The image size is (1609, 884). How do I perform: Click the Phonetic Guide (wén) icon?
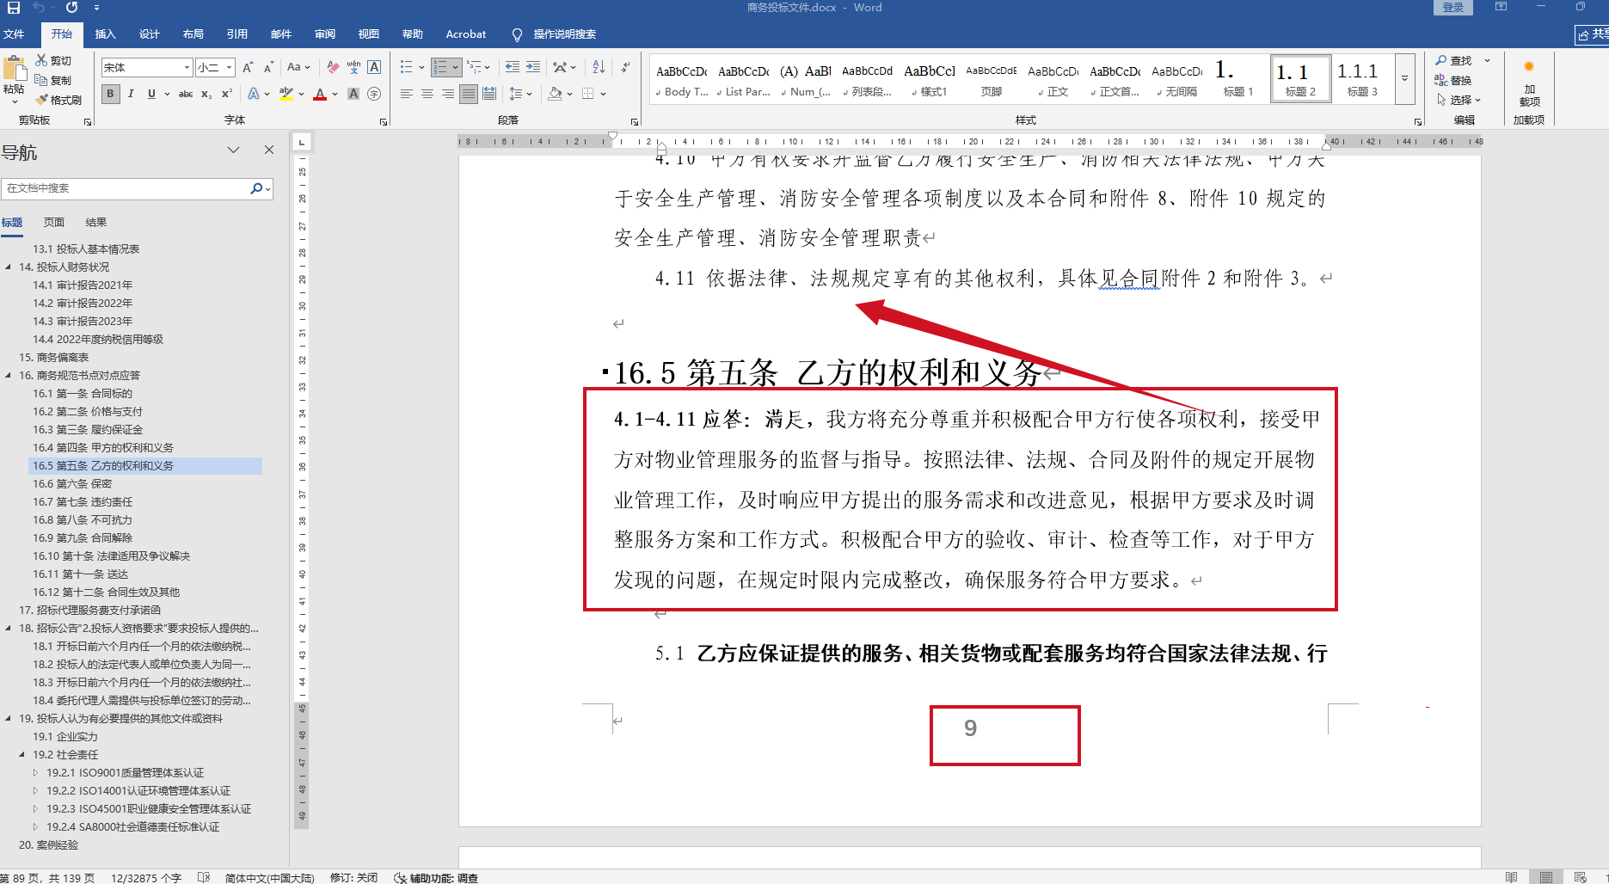(x=353, y=67)
